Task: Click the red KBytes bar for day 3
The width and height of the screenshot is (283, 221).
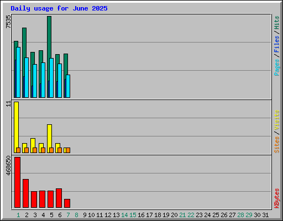Action: coord(34,199)
